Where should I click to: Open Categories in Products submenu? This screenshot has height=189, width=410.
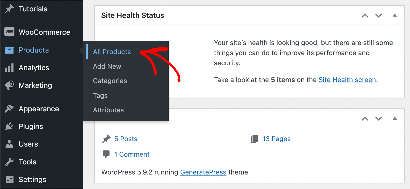[110, 81]
